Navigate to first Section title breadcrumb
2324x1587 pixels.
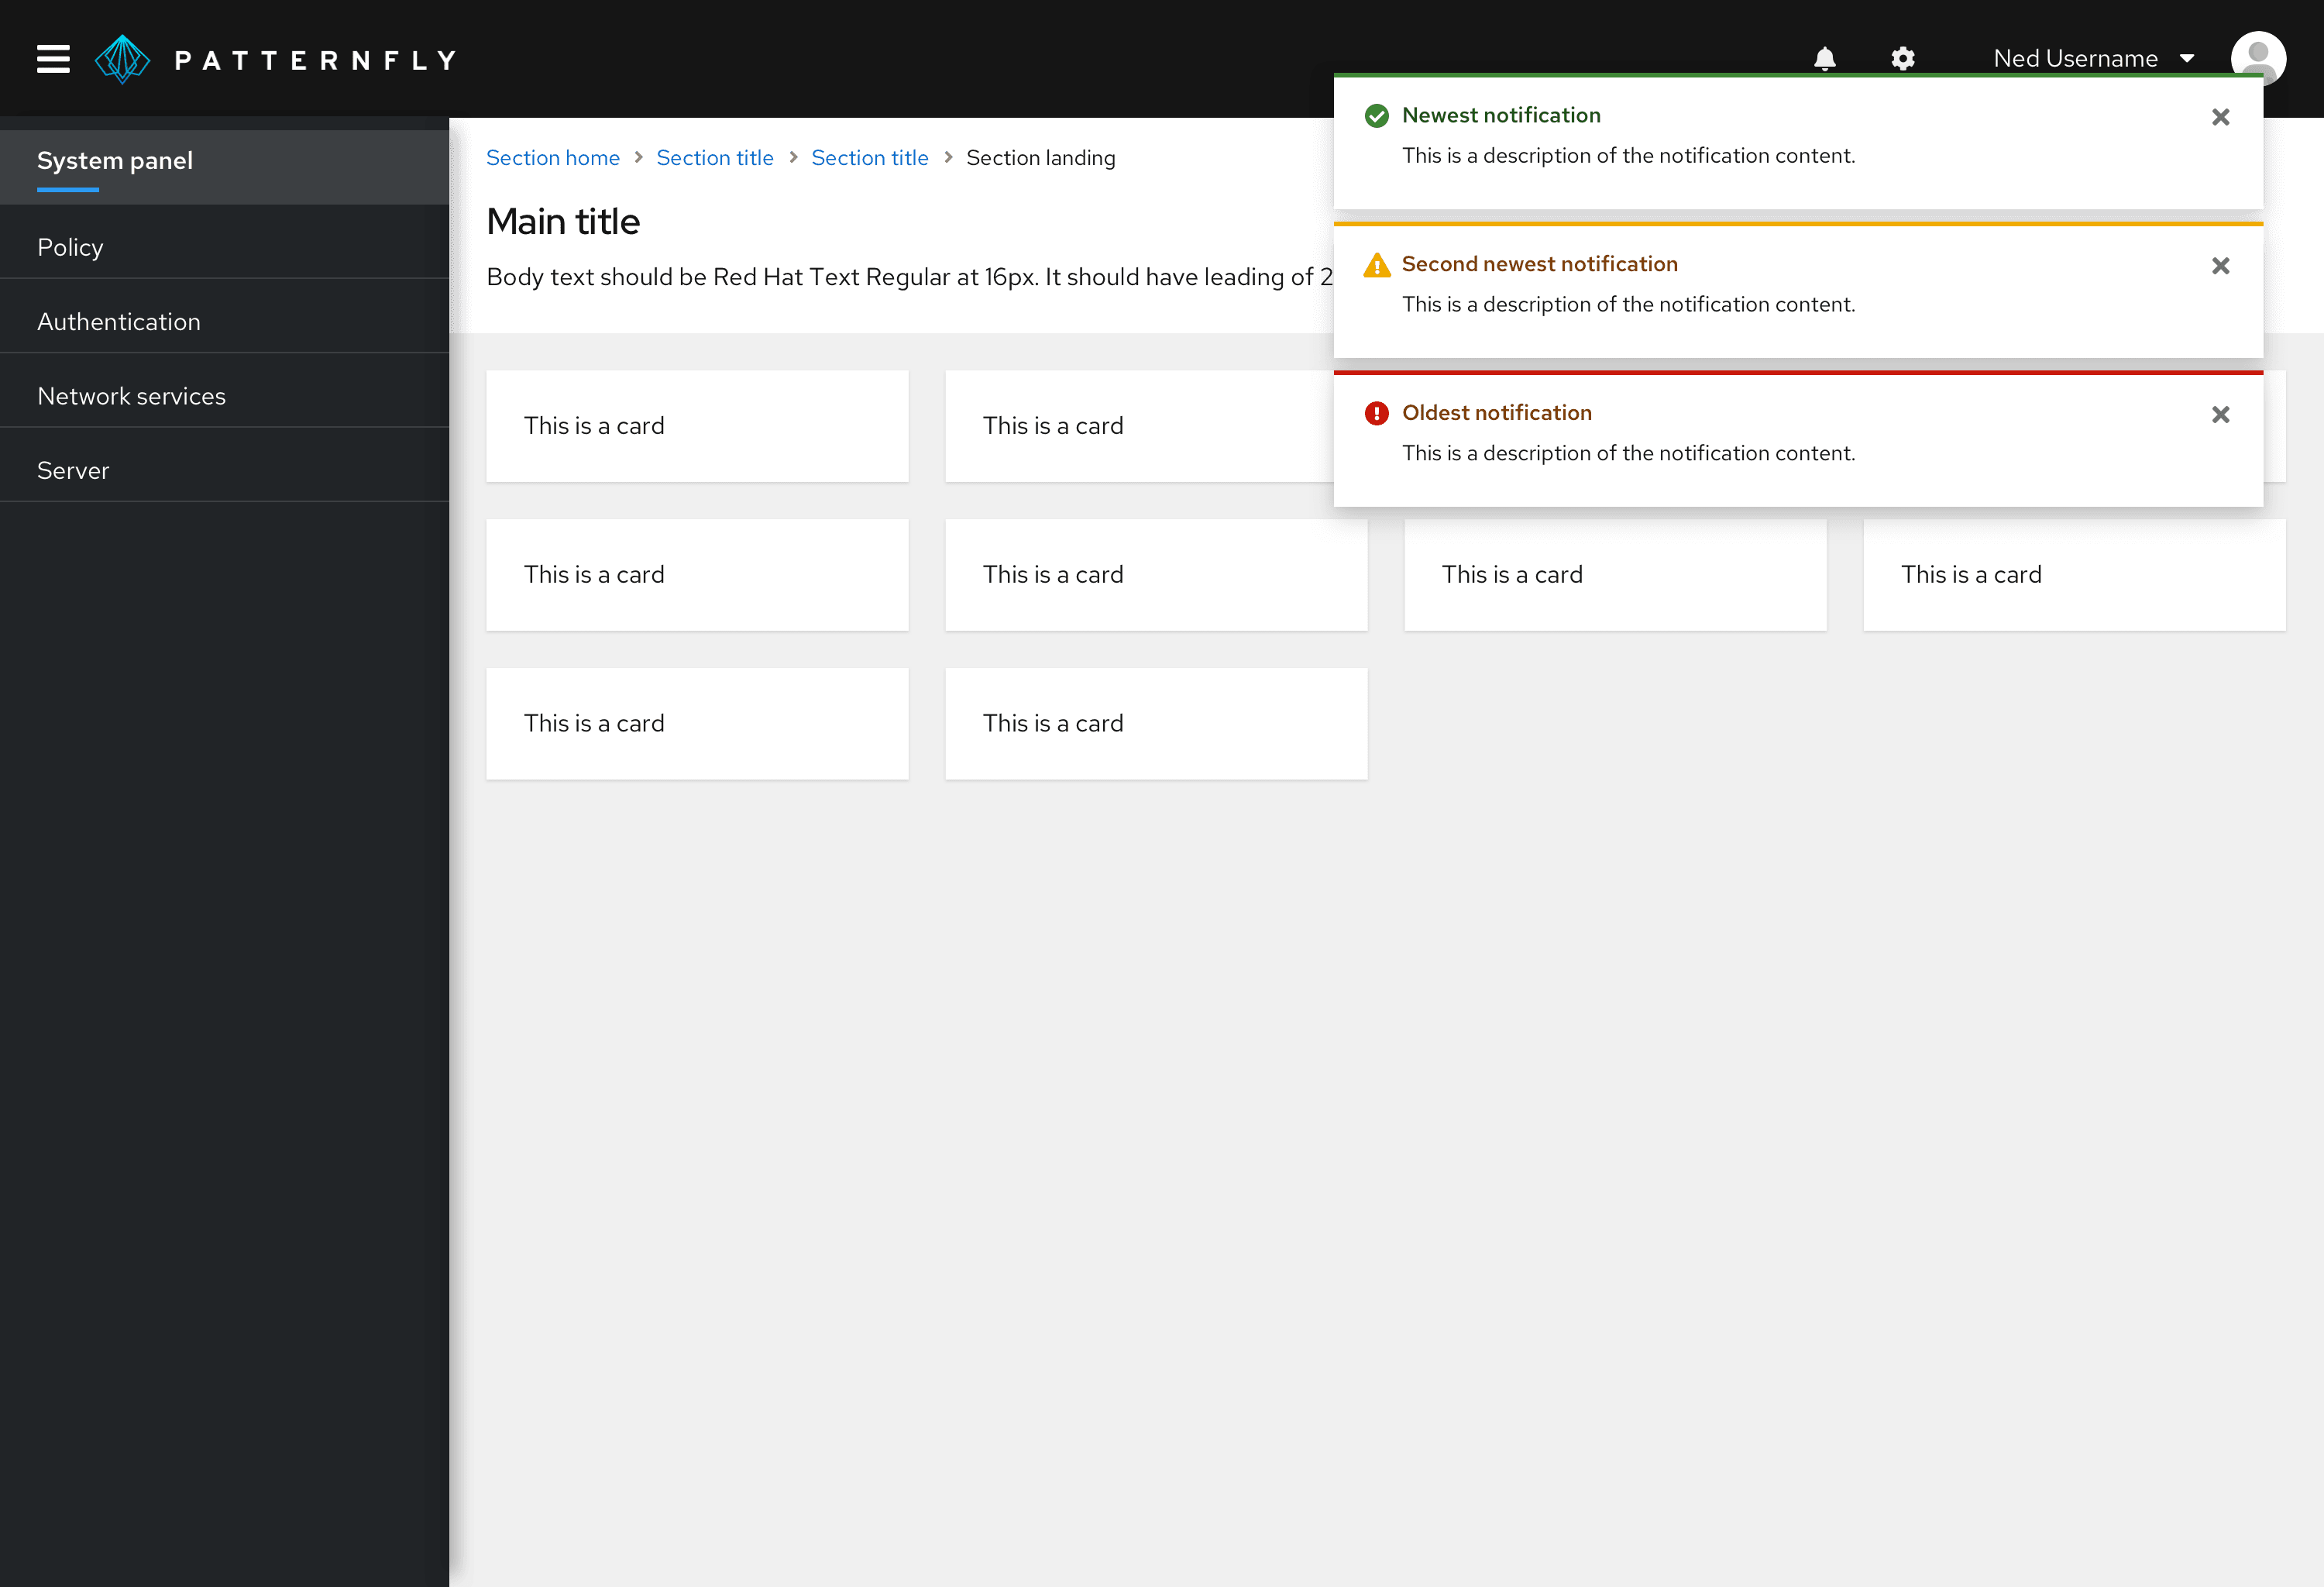point(715,157)
